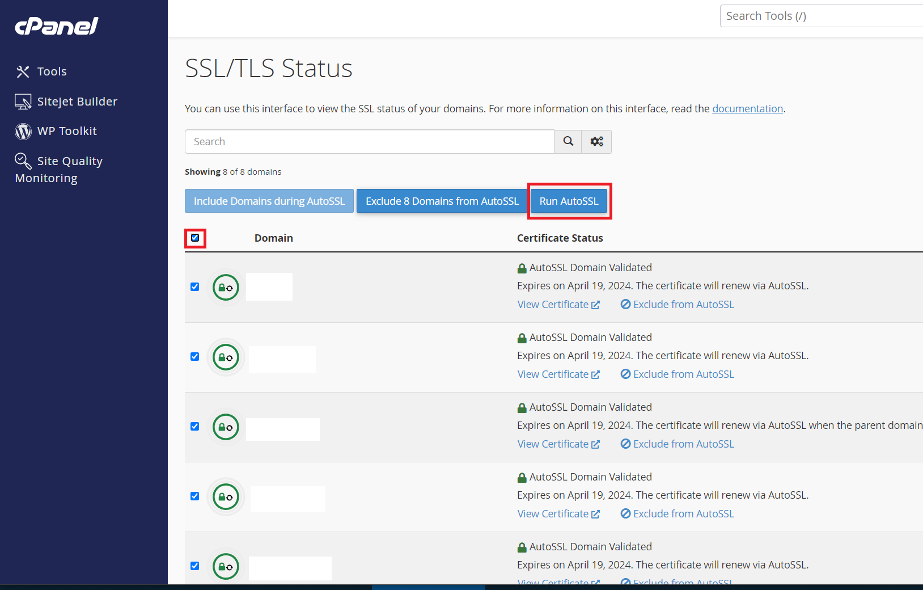
Task: Click the first row's green lock status icon
Action: [226, 288]
